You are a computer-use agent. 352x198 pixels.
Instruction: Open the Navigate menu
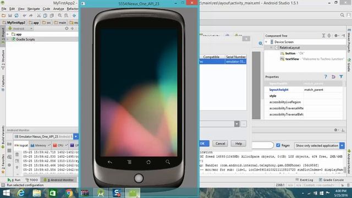pos(34,9)
